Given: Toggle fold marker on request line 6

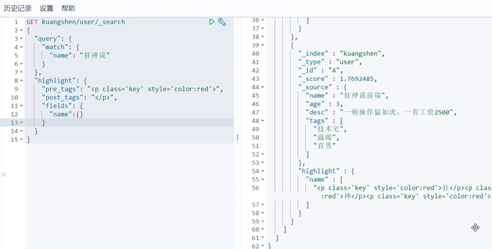Looking at the screenshot, I should [21, 64].
